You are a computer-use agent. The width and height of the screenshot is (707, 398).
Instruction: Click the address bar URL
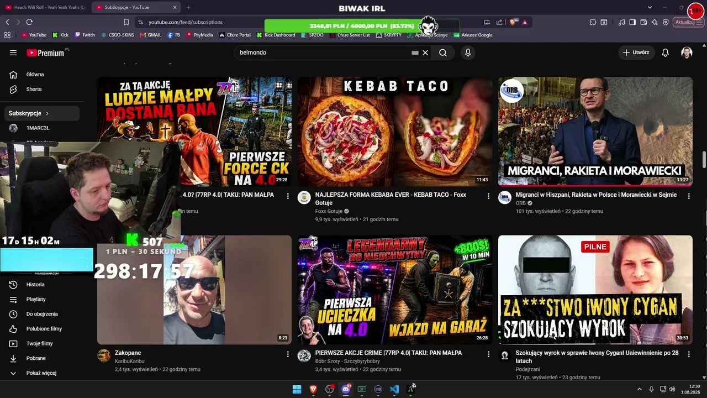186,22
